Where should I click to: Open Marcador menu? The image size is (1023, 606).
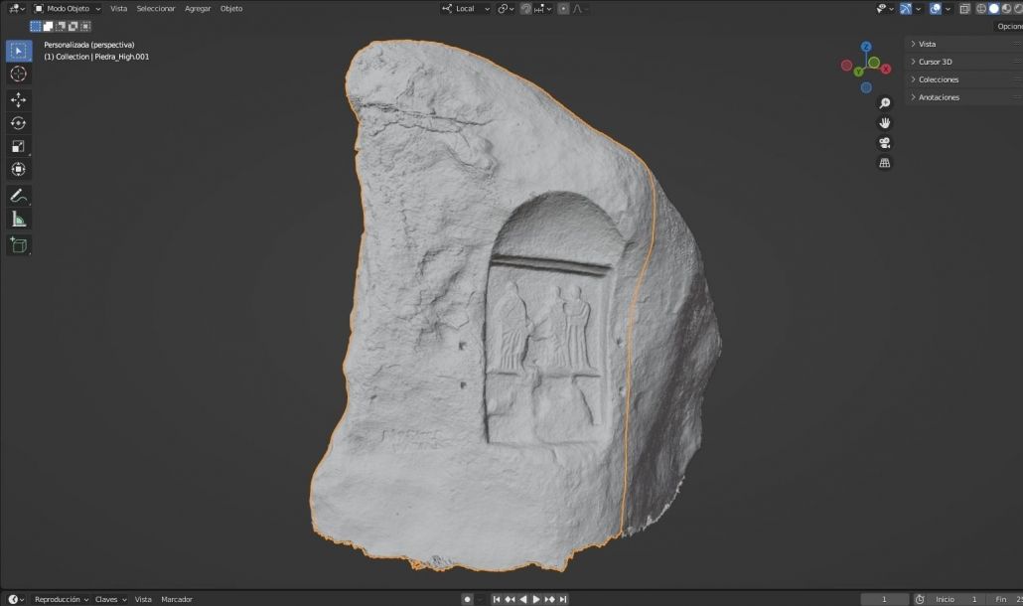[x=177, y=599]
